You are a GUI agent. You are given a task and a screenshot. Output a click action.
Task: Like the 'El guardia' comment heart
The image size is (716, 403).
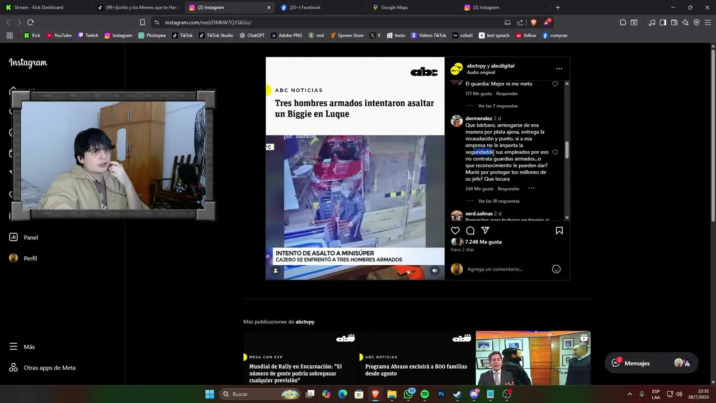click(x=555, y=84)
